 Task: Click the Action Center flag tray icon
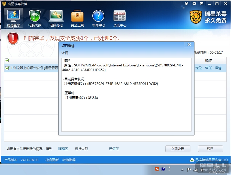click(x=189, y=170)
